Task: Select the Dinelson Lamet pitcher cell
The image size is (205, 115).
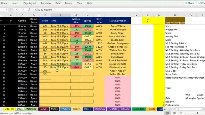Action: tap(118, 67)
